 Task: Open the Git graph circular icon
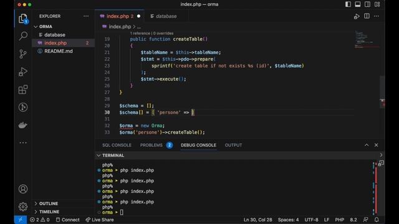pyautogui.click(x=23, y=107)
